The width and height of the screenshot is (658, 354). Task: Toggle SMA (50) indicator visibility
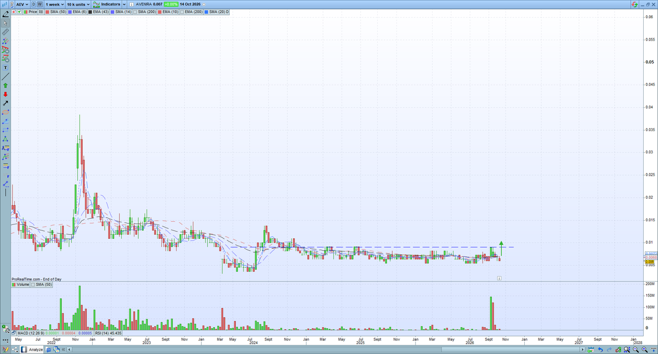click(56, 12)
